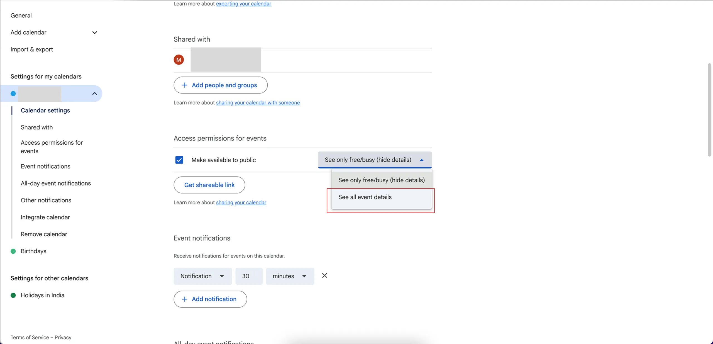Open the minutes unit dropdown
Screen dimensions: 713x344
point(304,276)
